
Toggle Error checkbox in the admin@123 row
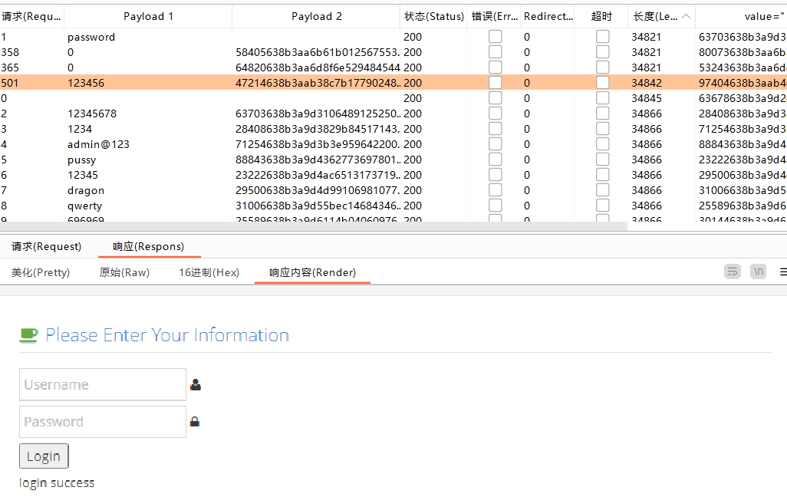coord(496,144)
